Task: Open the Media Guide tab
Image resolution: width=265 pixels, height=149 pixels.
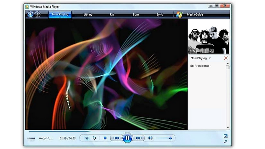Action: (195, 14)
